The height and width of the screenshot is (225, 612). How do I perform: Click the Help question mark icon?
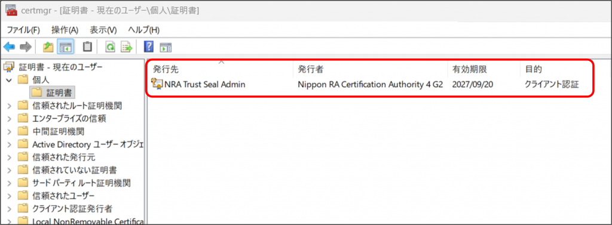[x=148, y=47]
